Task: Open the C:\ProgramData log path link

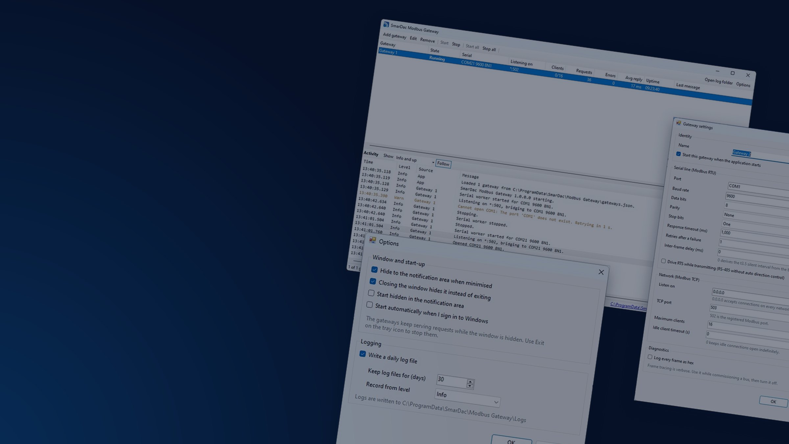Action: [628, 306]
